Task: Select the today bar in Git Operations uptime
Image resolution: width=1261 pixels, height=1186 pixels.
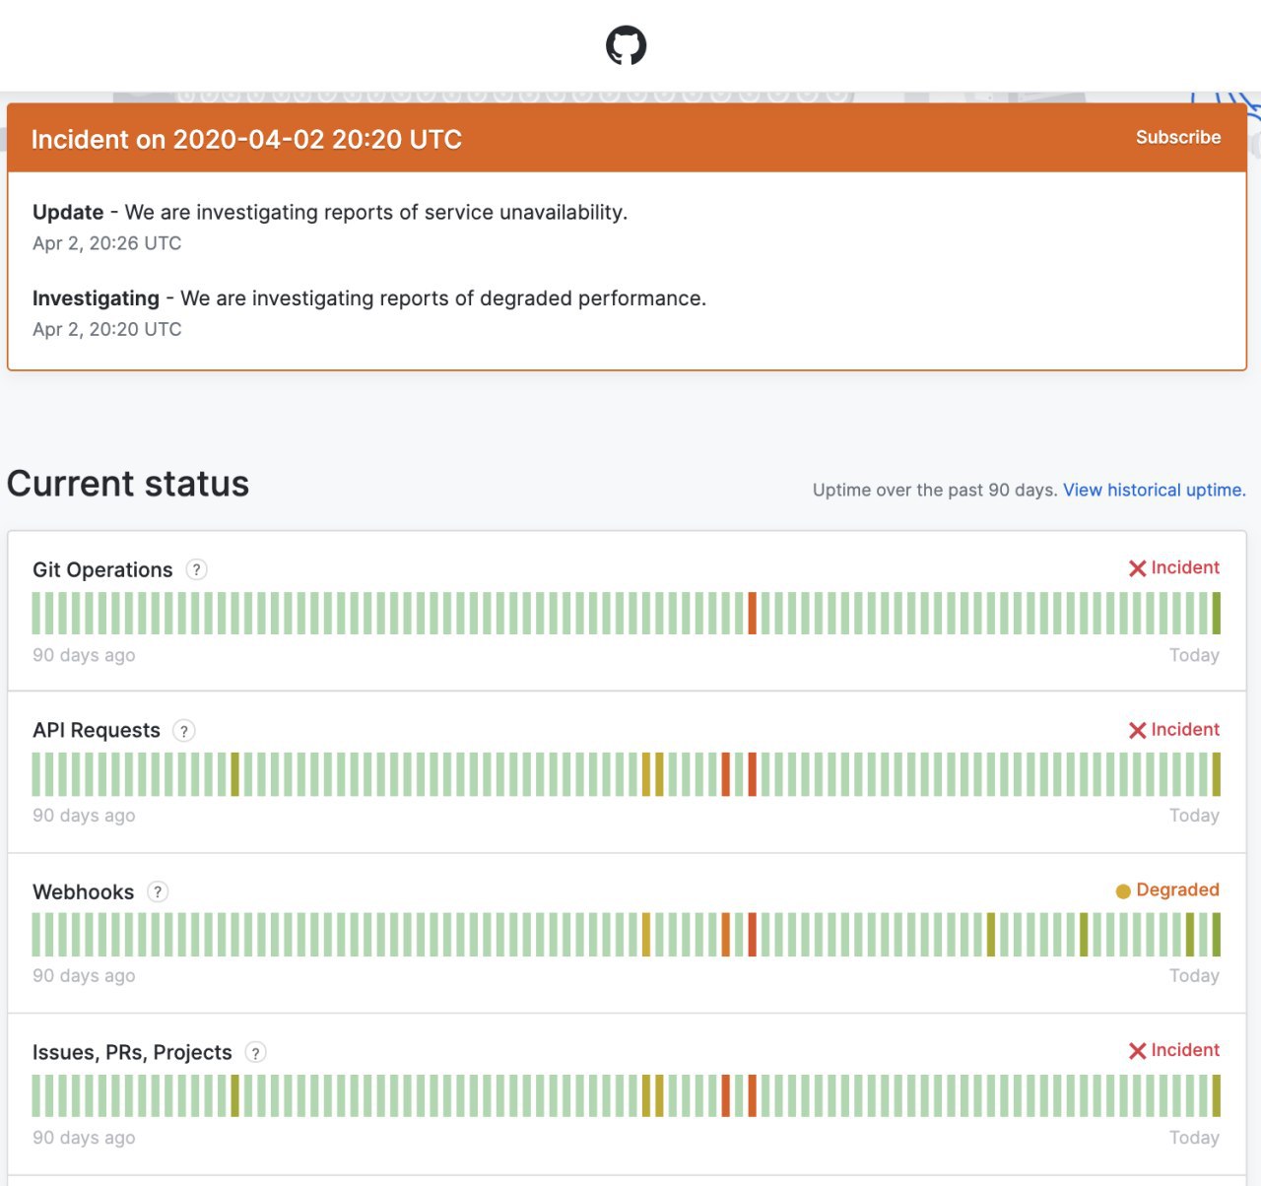Action: (1216, 613)
